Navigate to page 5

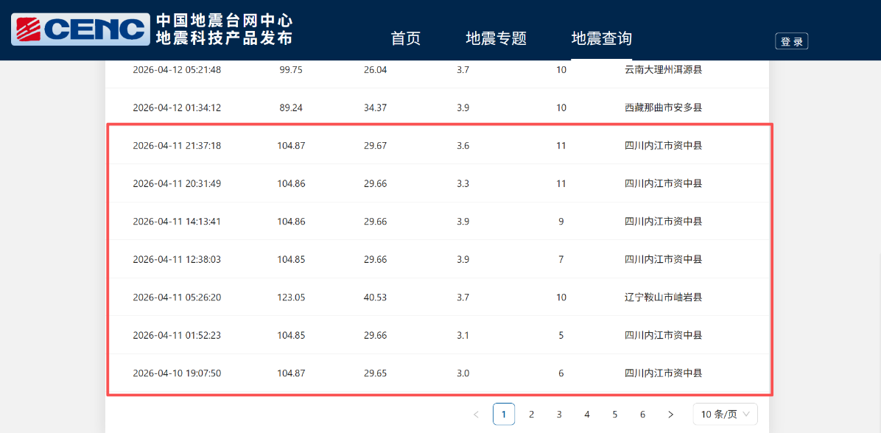(x=614, y=414)
